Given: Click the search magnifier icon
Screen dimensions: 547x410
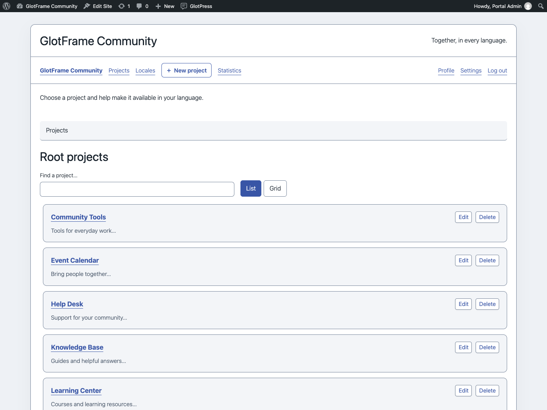Looking at the screenshot, I should tap(541, 6).
